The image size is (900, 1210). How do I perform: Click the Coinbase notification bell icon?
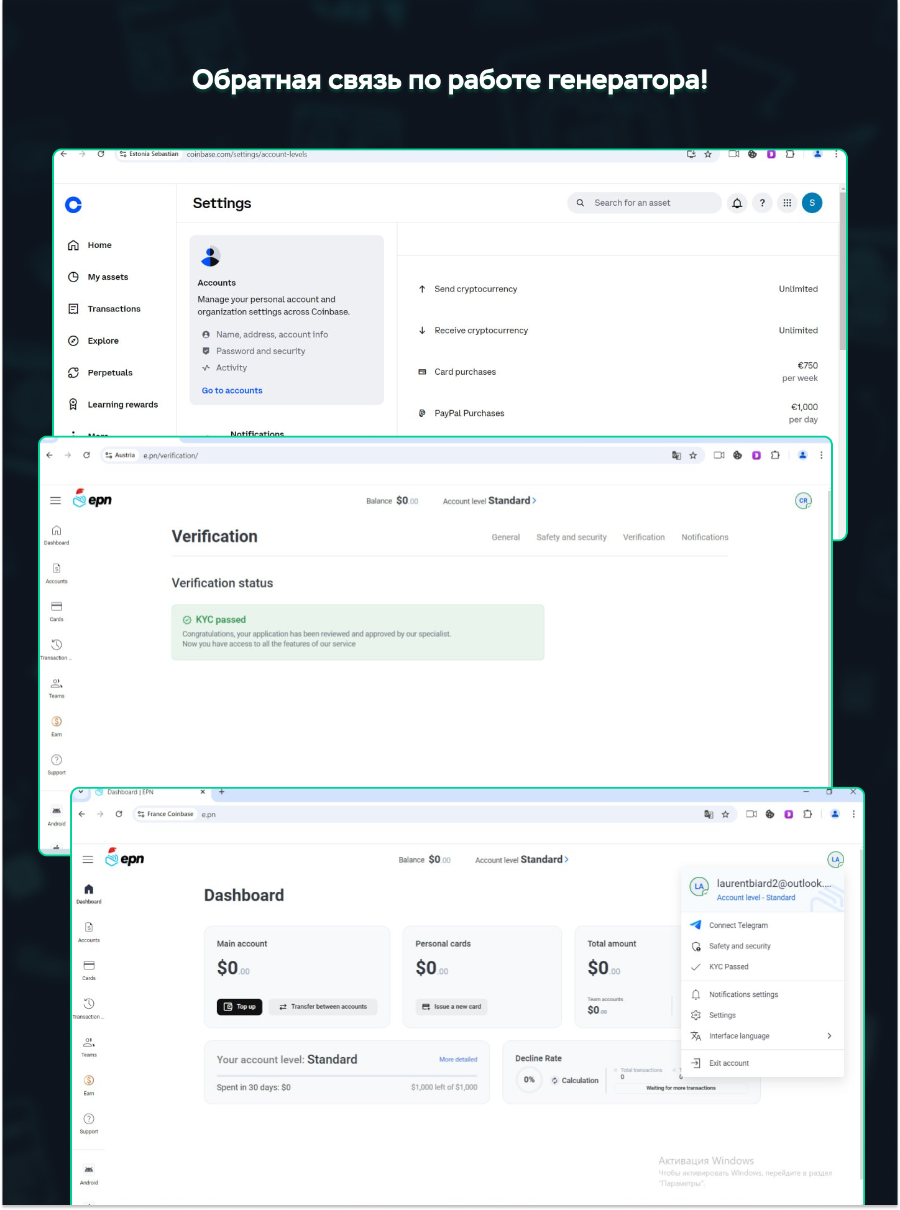click(x=737, y=203)
